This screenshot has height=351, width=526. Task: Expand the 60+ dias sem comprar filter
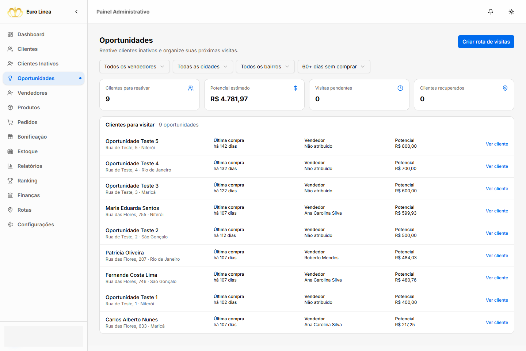(334, 67)
